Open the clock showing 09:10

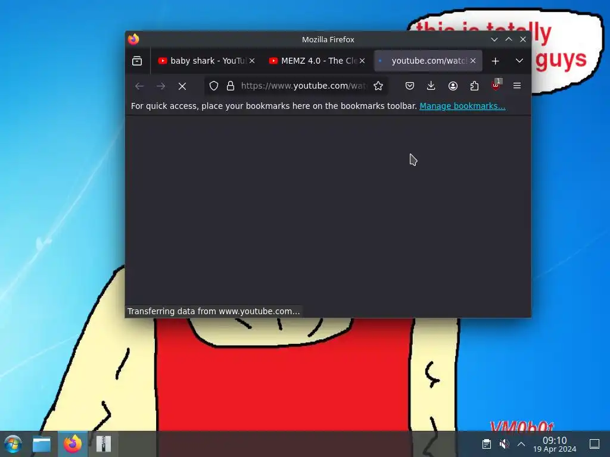pyautogui.click(x=555, y=444)
